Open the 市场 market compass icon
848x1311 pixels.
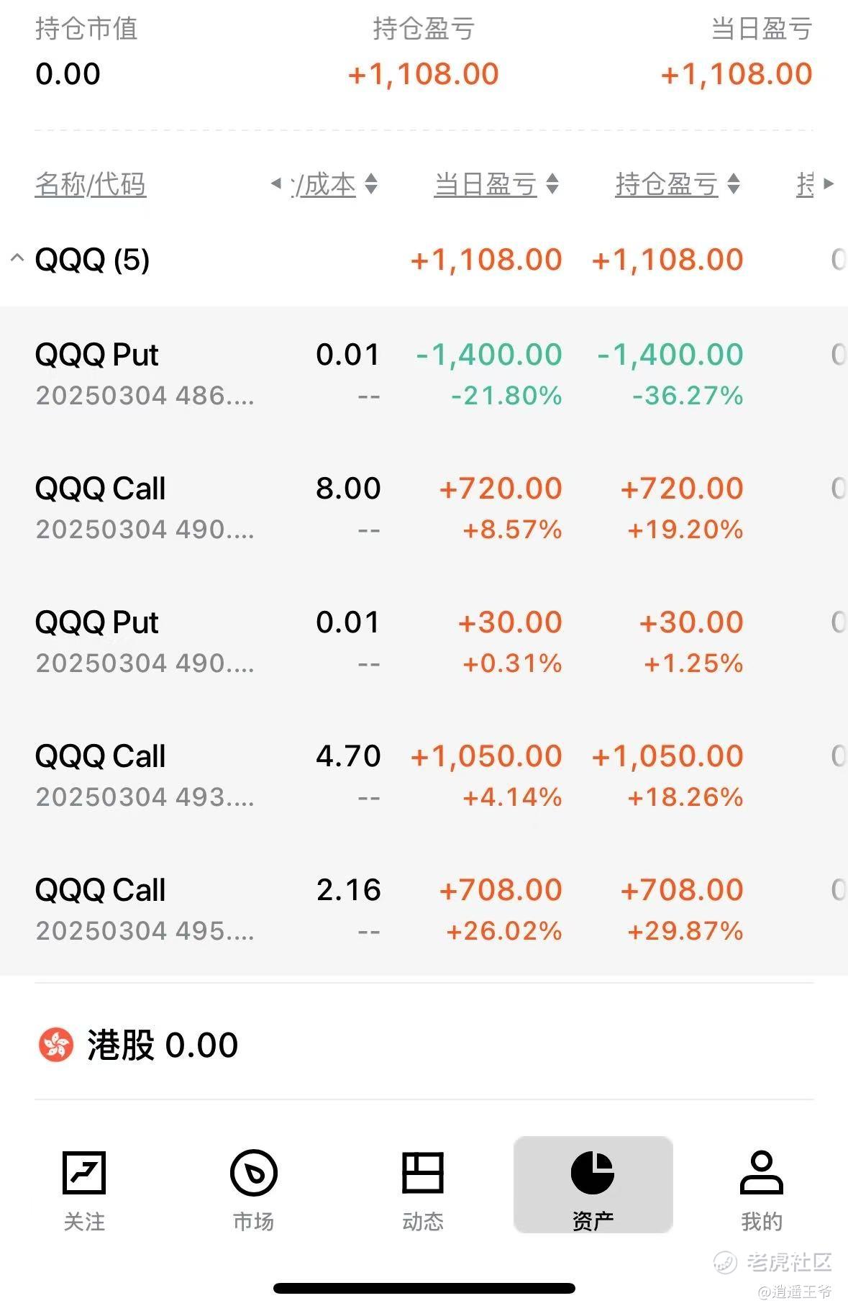coord(253,1173)
